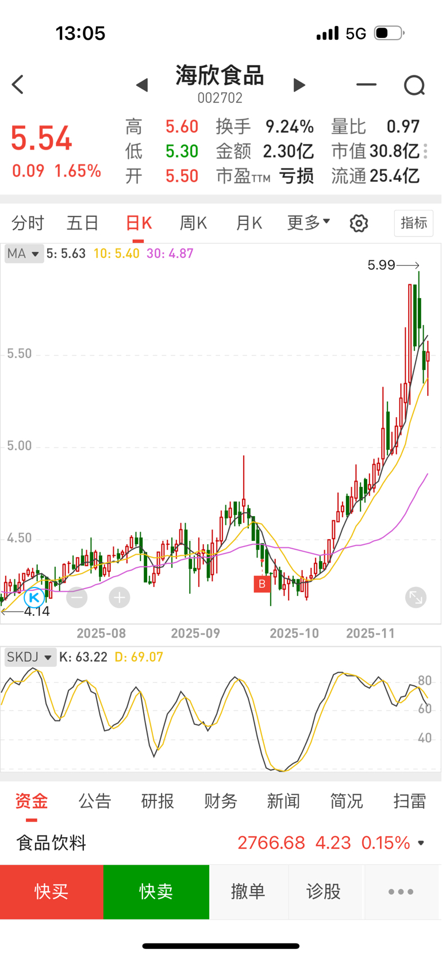Zoom in chart with plus circle
This screenshot has height=958, width=442.
(120, 598)
